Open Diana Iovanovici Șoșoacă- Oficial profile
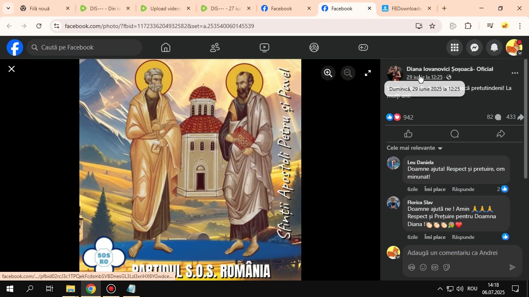Image resolution: width=529 pixels, height=297 pixels. (450, 69)
